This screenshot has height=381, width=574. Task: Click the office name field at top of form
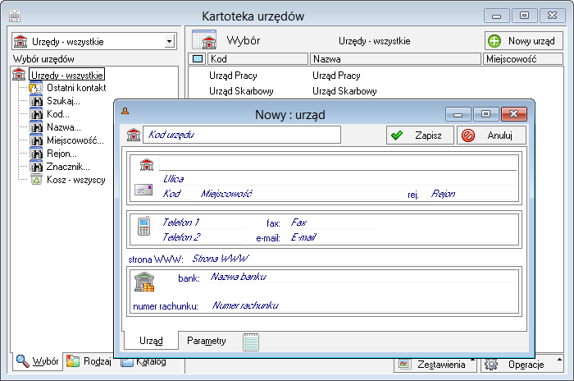point(338,163)
